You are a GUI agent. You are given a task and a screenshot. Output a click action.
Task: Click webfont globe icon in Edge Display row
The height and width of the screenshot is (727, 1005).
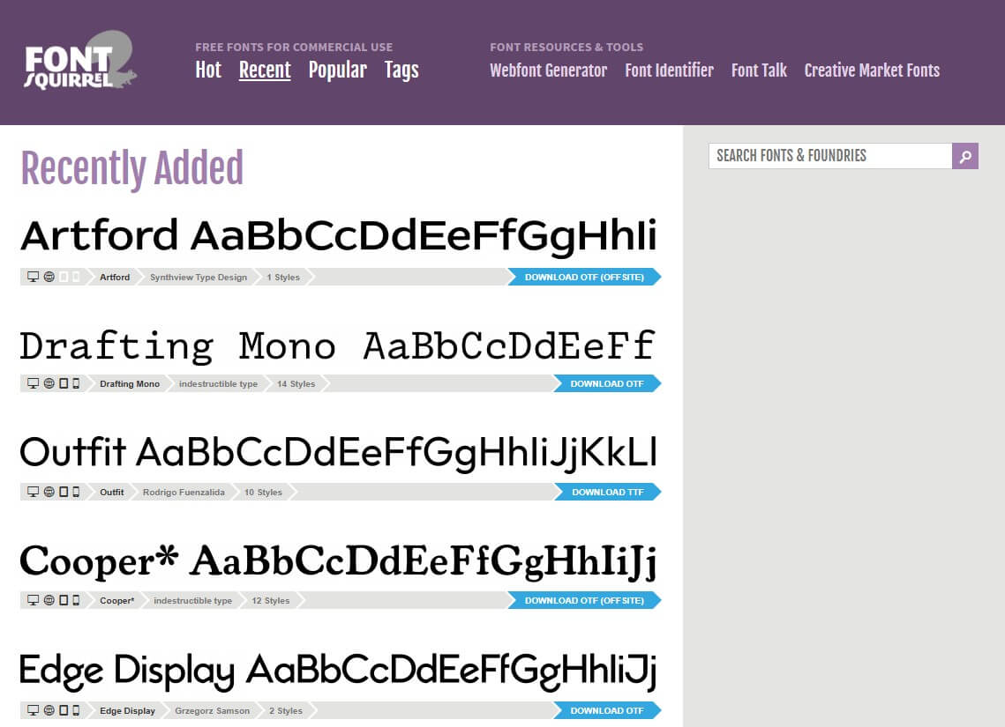pyautogui.click(x=49, y=709)
